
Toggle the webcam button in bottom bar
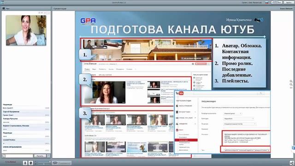tap(31, 163)
